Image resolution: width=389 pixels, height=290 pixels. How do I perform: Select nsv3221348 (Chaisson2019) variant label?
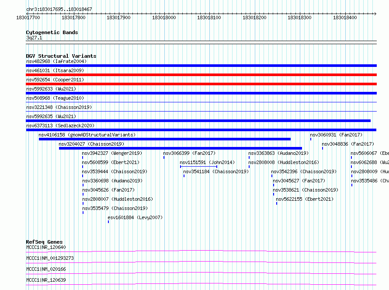59,107
